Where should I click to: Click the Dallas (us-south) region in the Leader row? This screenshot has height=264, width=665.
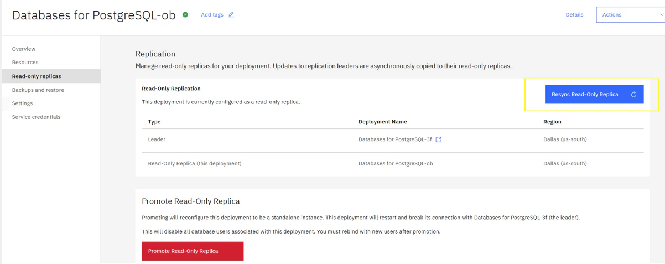pyautogui.click(x=565, y=139)
